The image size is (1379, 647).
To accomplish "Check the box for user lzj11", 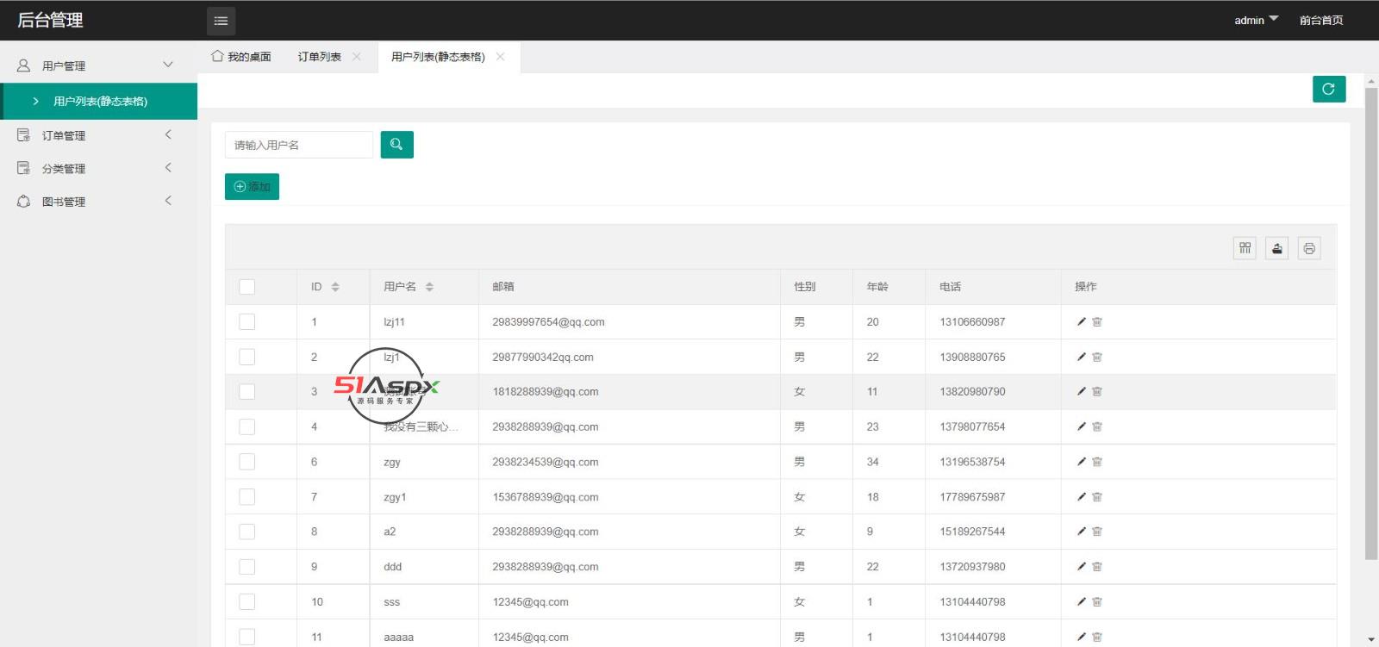I will 247,321.
